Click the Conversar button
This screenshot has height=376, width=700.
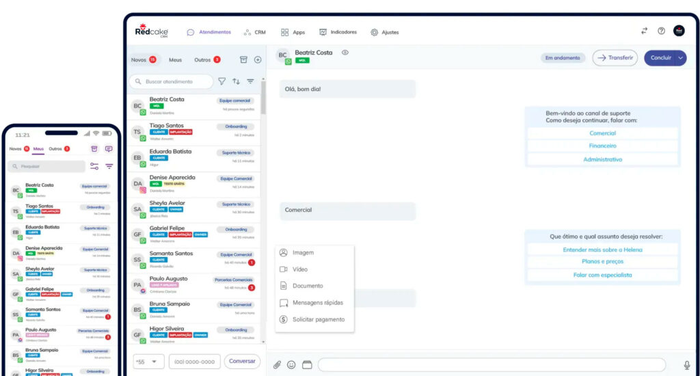[x=242, y=361]
